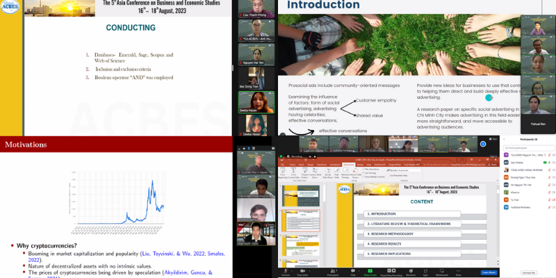
Task: Open the Whiteboards icon in Zoom toolbar
Action: click(x=442, y=271)
